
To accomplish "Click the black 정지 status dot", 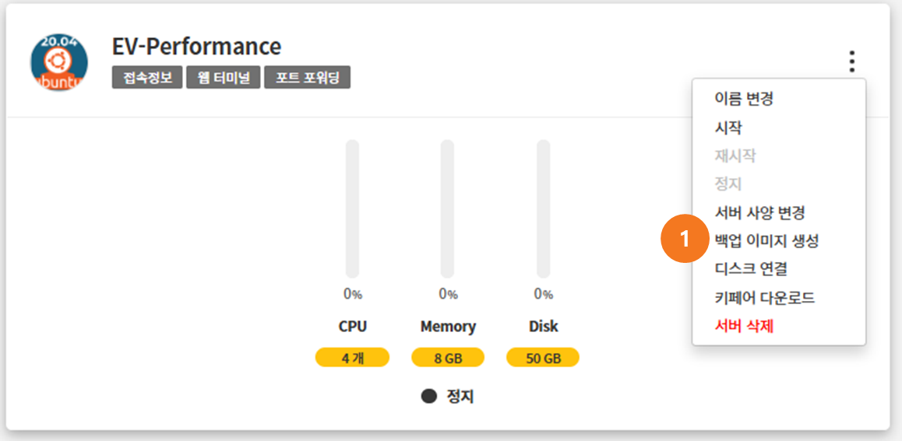I will click(x=429, y=396).
